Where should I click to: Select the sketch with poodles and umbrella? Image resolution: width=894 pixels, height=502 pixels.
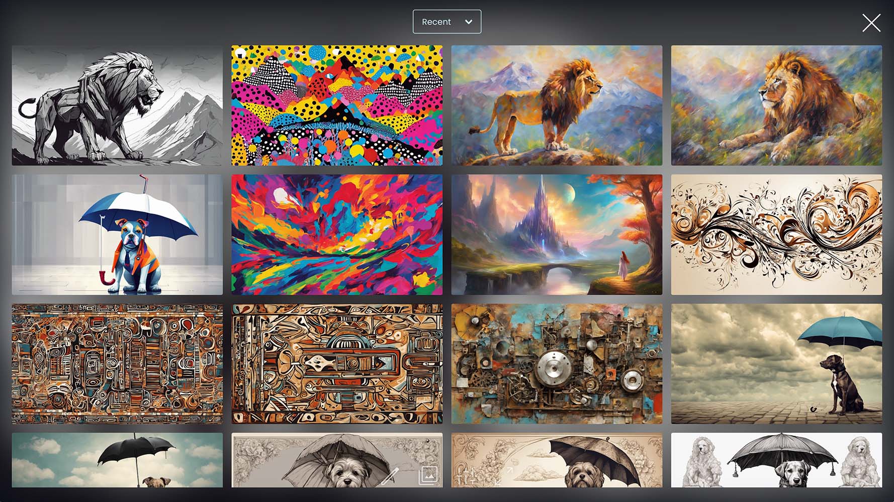coord(776,460)
